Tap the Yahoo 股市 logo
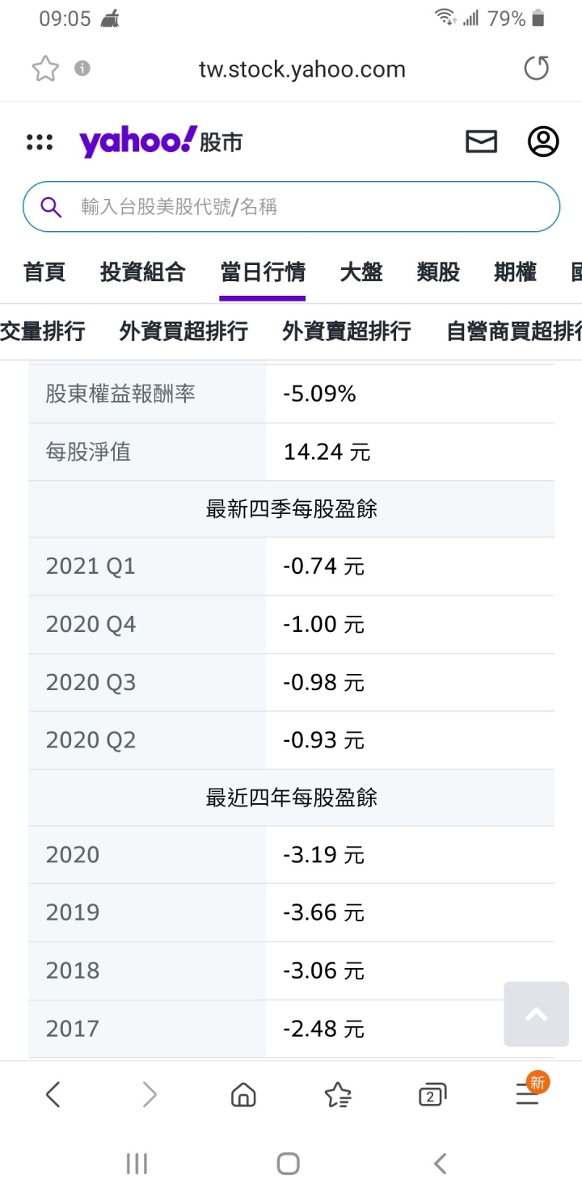Viewport: 582px width, 1196px height. (161, 142)
